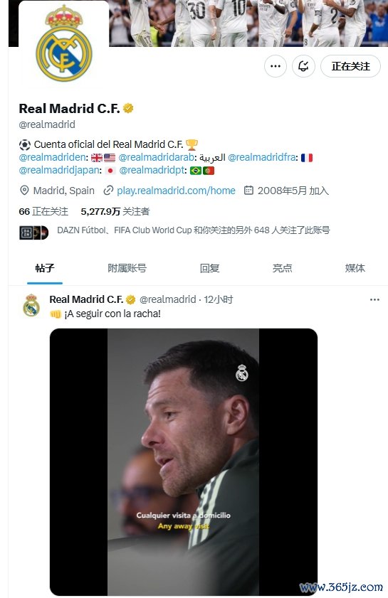This screenshot has height=598, width=388.
Task: Click the gold verified badge in tweet header
Action: [x=130, y=300]
